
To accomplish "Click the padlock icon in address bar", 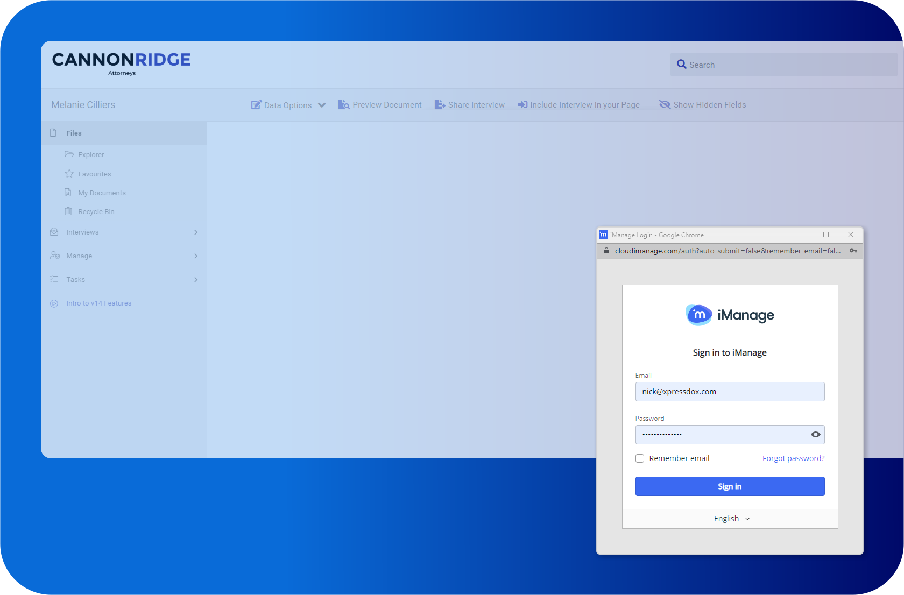I will [606, 251].
